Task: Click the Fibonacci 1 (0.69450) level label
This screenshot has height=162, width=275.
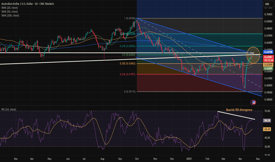Action: [x=130, y=18]
